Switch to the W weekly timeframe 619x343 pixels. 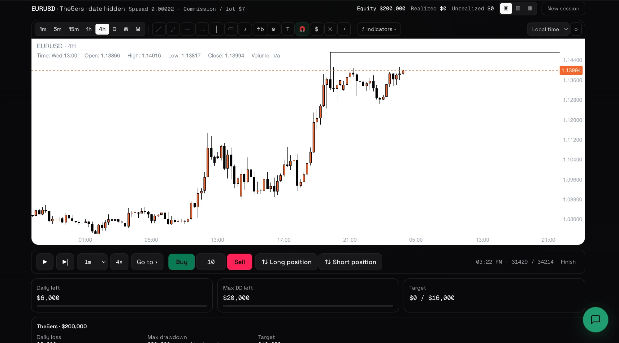click(126, 29)
